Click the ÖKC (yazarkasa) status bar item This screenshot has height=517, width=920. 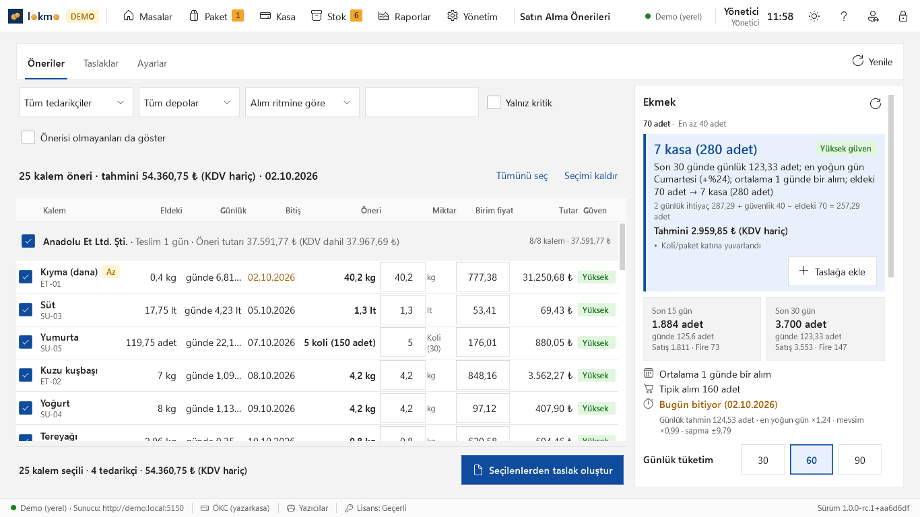click(x=235, y=508)
